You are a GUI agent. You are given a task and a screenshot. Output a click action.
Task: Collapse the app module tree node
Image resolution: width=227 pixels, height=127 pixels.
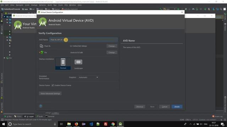5,17
